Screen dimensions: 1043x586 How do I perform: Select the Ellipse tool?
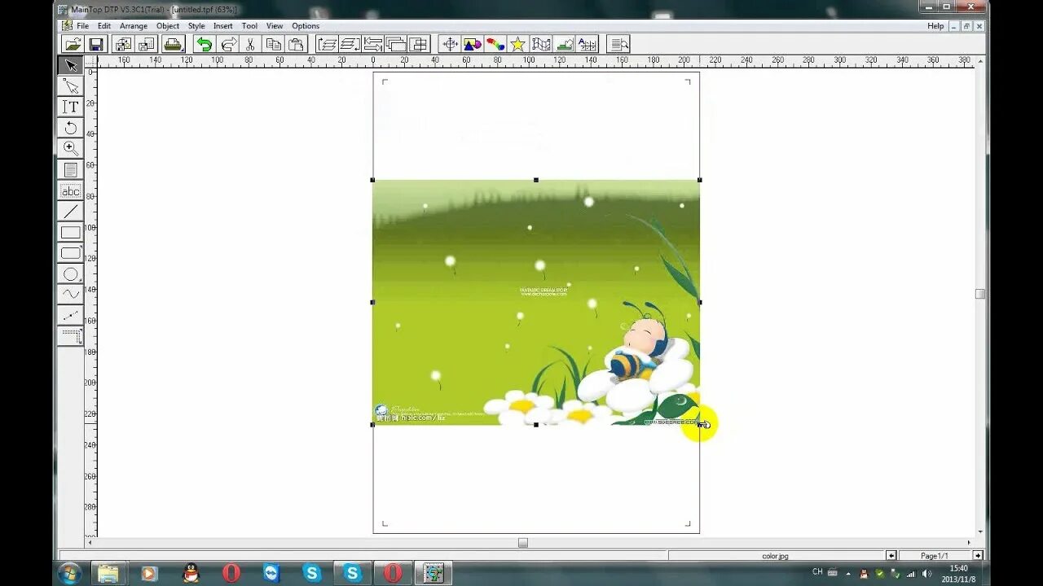(x=71, y=274)
